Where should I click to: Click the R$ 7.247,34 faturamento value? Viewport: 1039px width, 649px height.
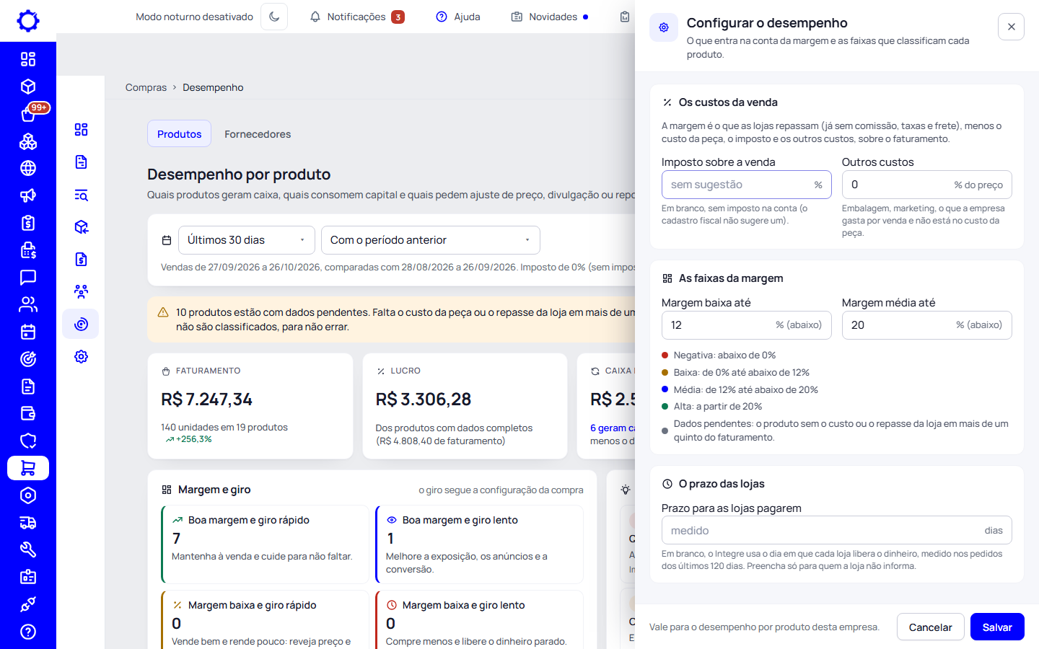coord(206,399)
